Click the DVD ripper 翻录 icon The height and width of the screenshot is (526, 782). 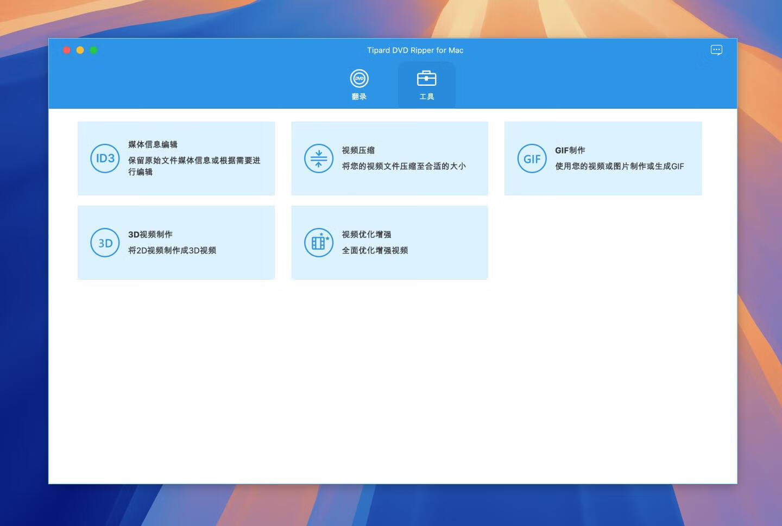pos(358,78)
